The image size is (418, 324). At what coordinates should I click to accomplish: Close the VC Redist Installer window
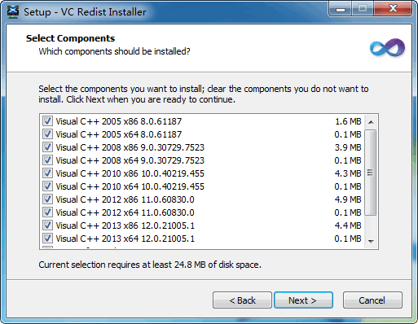(x=393, y=9)
